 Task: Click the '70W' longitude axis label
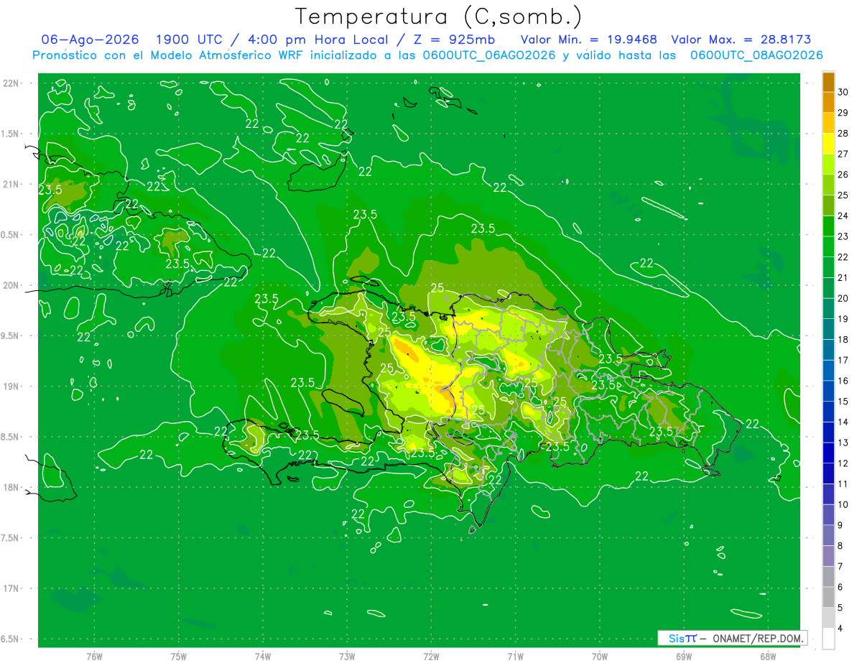pos(600,656)
